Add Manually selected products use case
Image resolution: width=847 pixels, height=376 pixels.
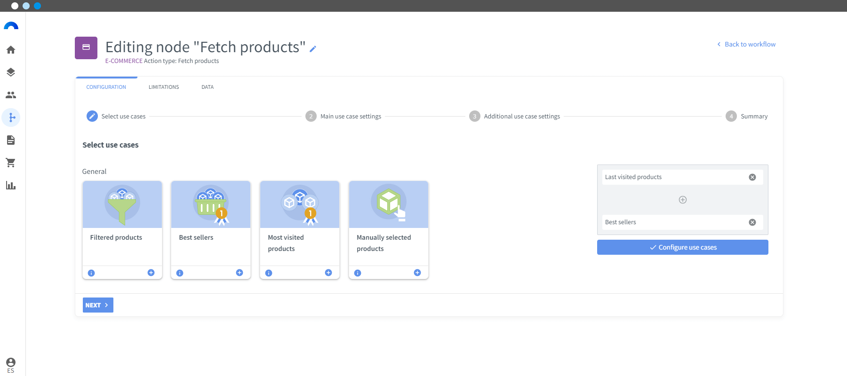(417, 273)
